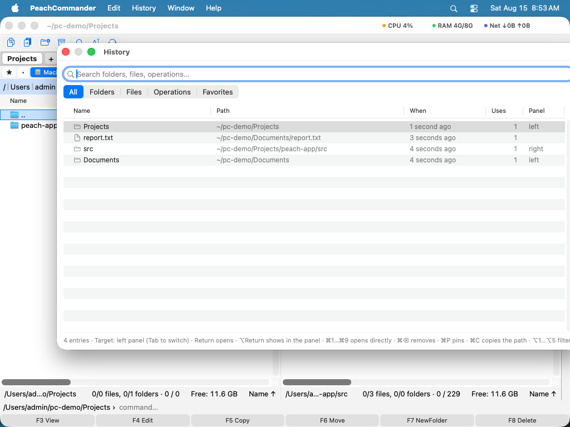The image size is (570, 427).
Task: Click the CPU 4% indicator
Action: (397, 26)
